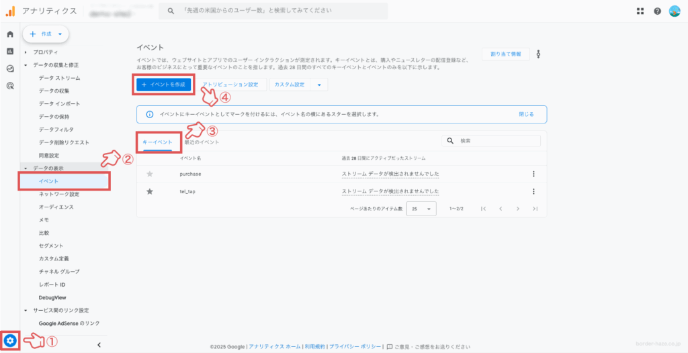The width and height of the screenshot is (688, 353).
Task: Open the items per page dropdown
Action: coord(421,209)
